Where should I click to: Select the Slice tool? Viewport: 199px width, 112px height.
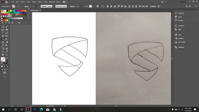(7, 52)
